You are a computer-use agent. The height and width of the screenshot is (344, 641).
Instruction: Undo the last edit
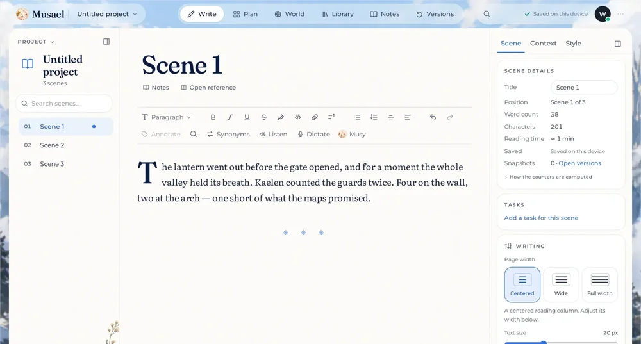click(433, 117)
